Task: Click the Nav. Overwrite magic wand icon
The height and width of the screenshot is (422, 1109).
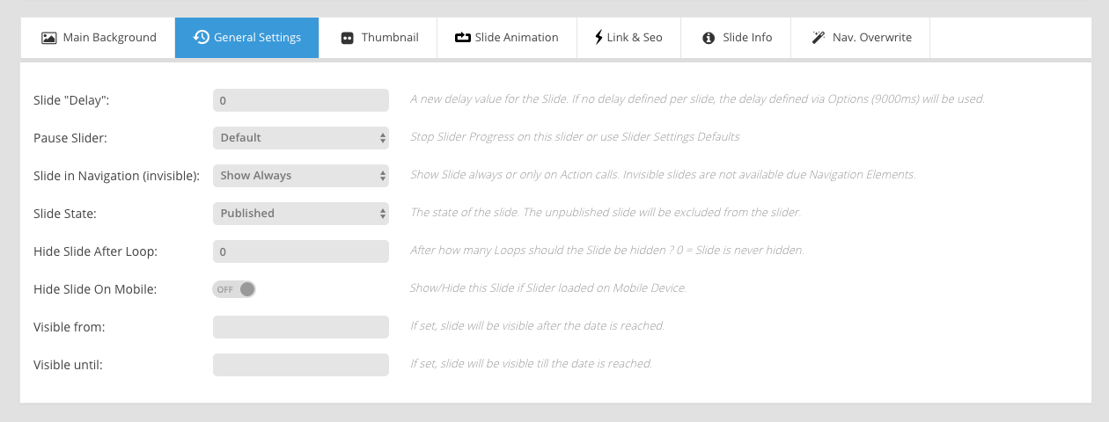Action: [818, 38]
